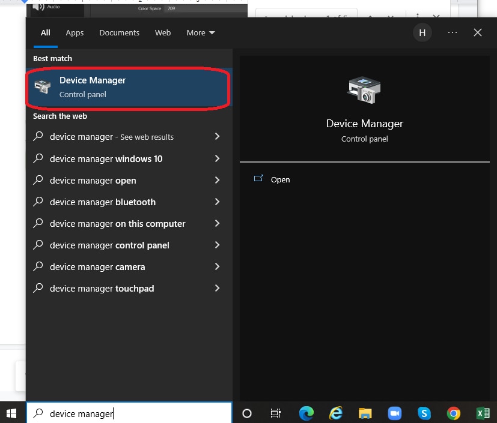Click search icon beside 'device manager camera'
Screen dimensions: 497x423
pos(38,266)
